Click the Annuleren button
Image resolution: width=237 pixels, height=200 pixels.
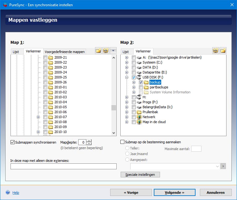[x=216, y=193]
